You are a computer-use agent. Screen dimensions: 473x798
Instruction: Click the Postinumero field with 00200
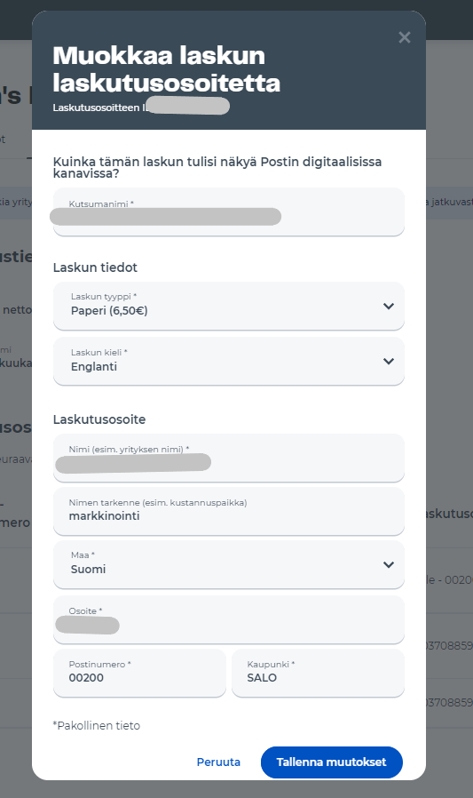(139, 673)
